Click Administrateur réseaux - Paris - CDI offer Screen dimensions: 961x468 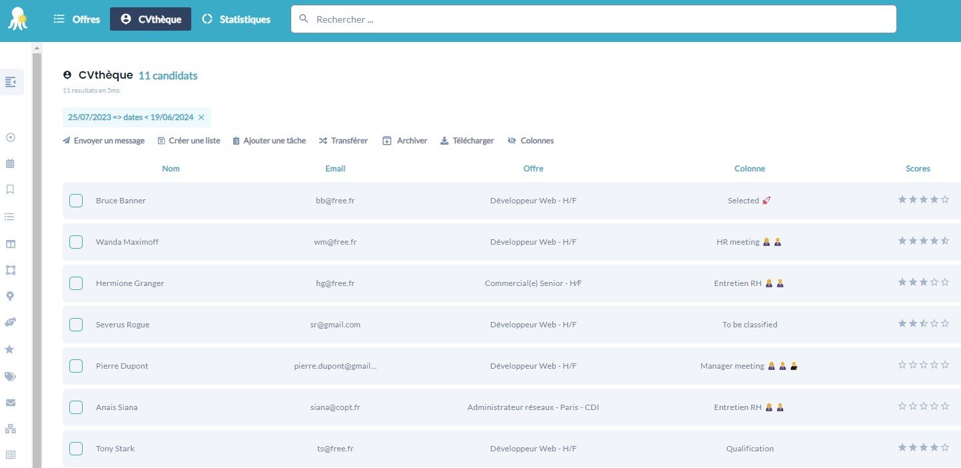533,407
